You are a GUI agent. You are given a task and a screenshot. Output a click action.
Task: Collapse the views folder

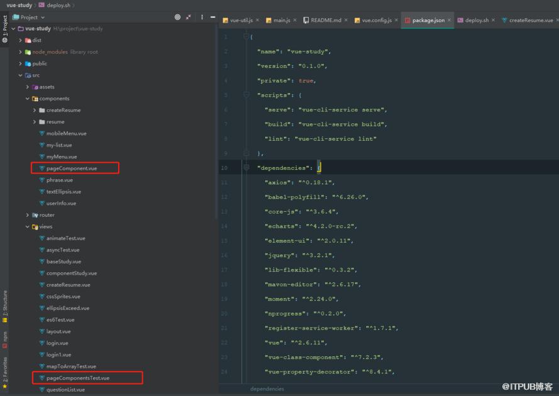[x=28, y=227]
